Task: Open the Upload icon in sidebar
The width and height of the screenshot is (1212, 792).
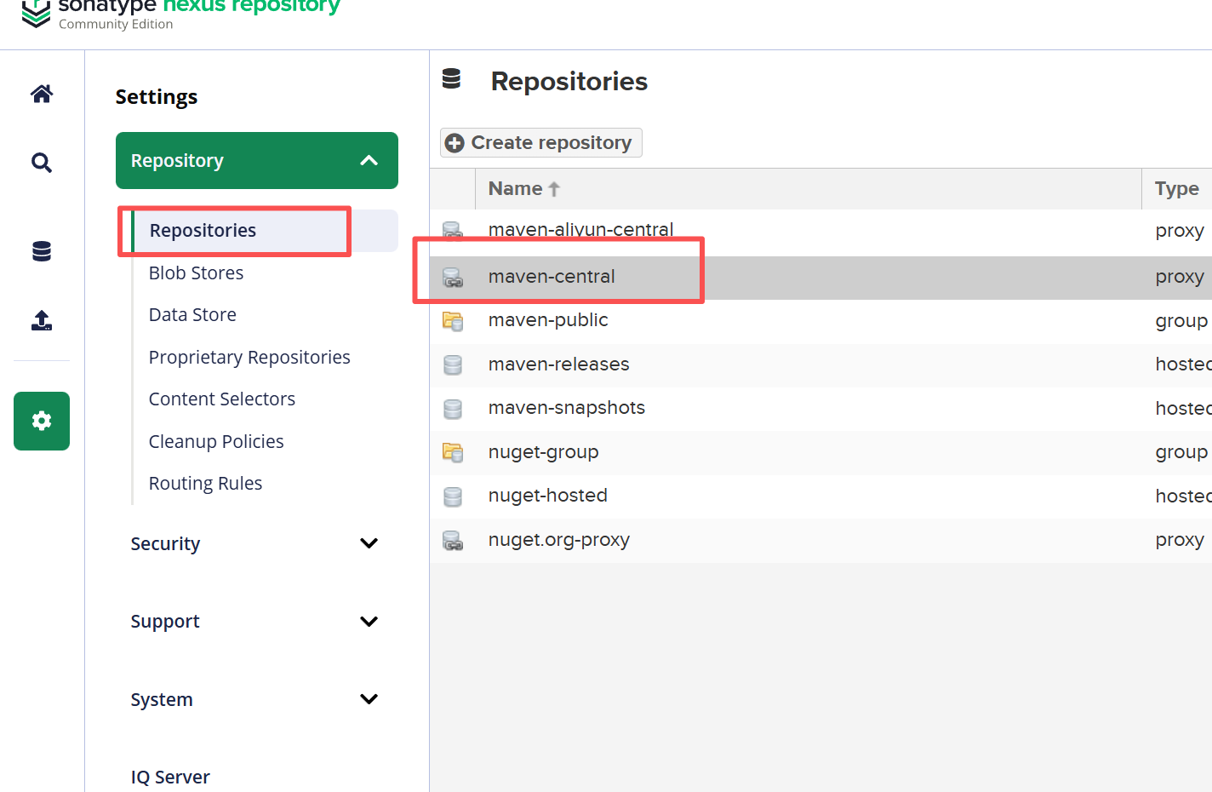Action: click(x=42, y=320)
